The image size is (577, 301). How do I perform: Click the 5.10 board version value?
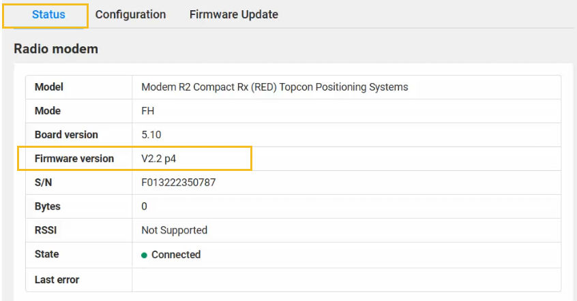pos(151,135)
